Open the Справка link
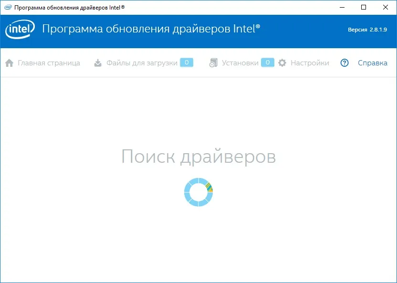Screen dimensions: 397x283 373,63
